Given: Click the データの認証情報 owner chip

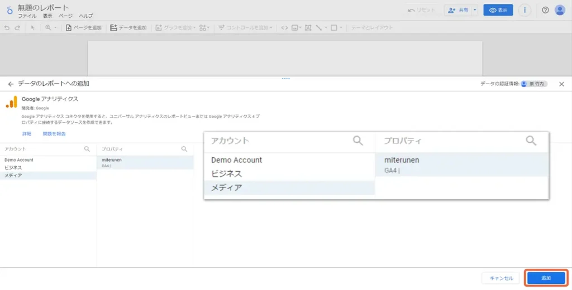Looking at the screenshot, I should 534,84.
